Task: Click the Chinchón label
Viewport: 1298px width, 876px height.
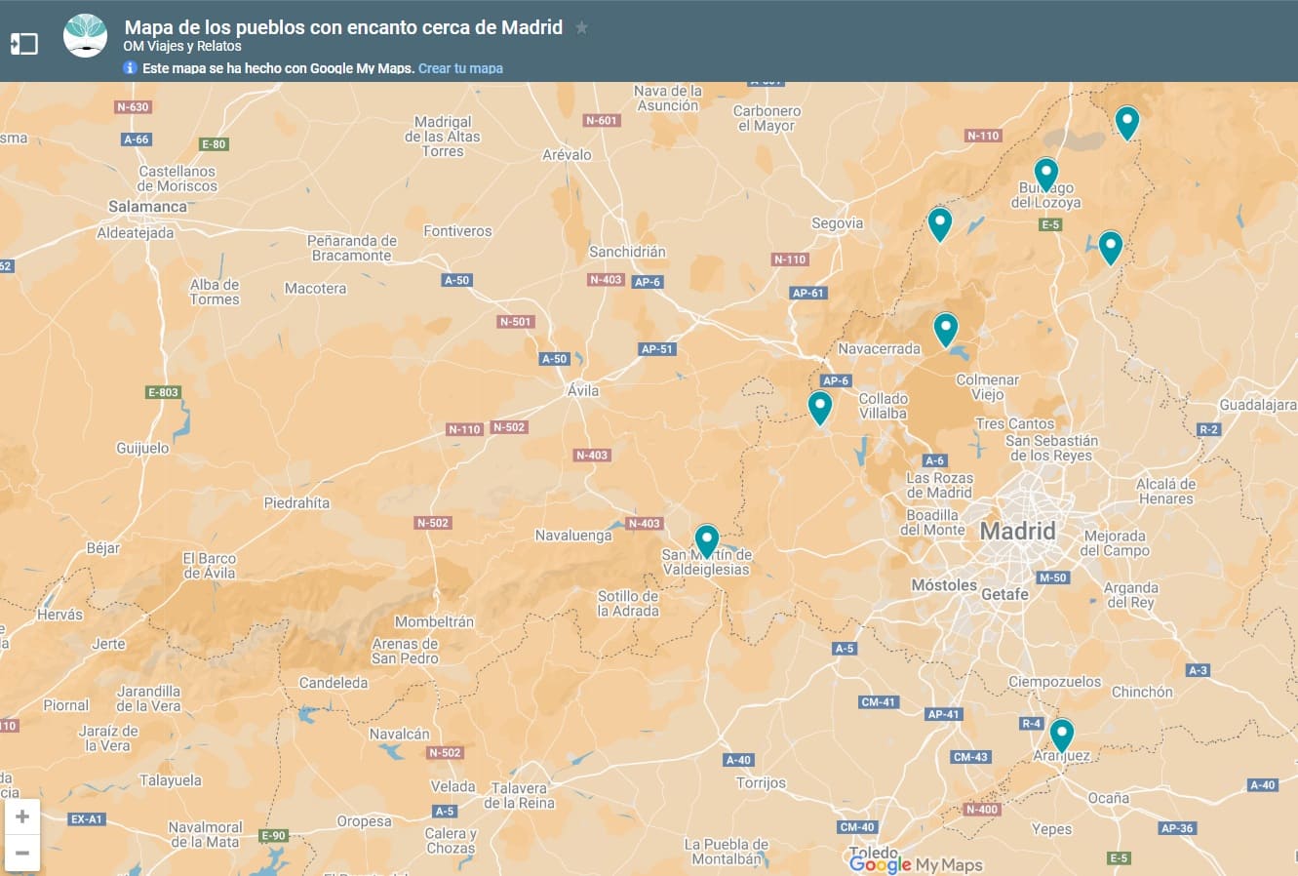Action: point(1142,692)
